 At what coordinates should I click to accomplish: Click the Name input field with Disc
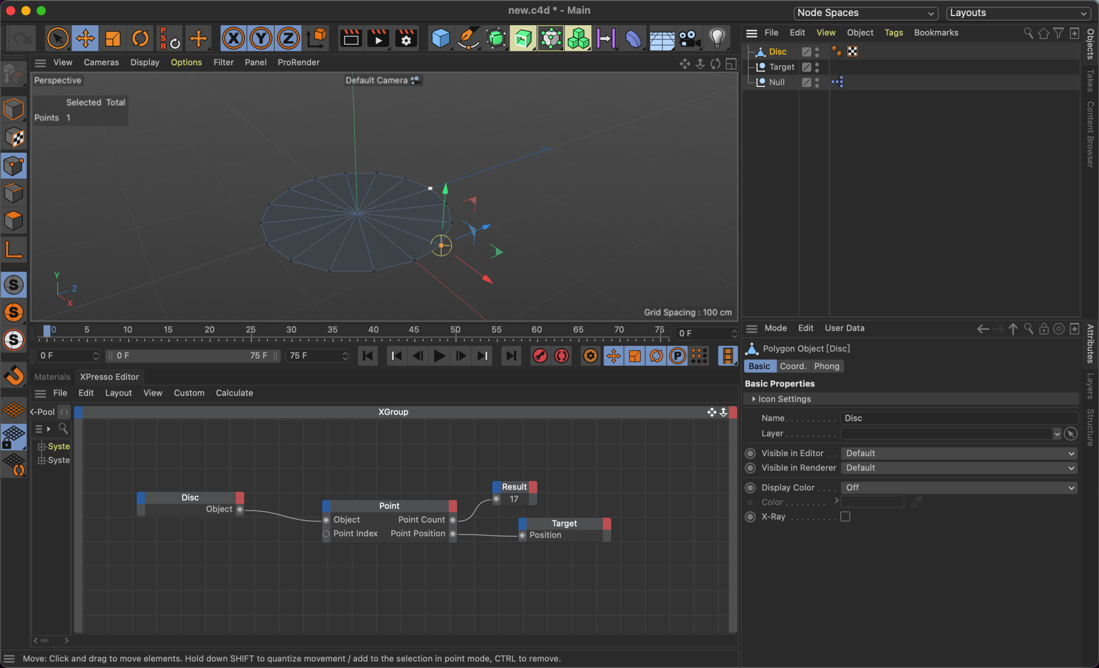pos(959,418)
